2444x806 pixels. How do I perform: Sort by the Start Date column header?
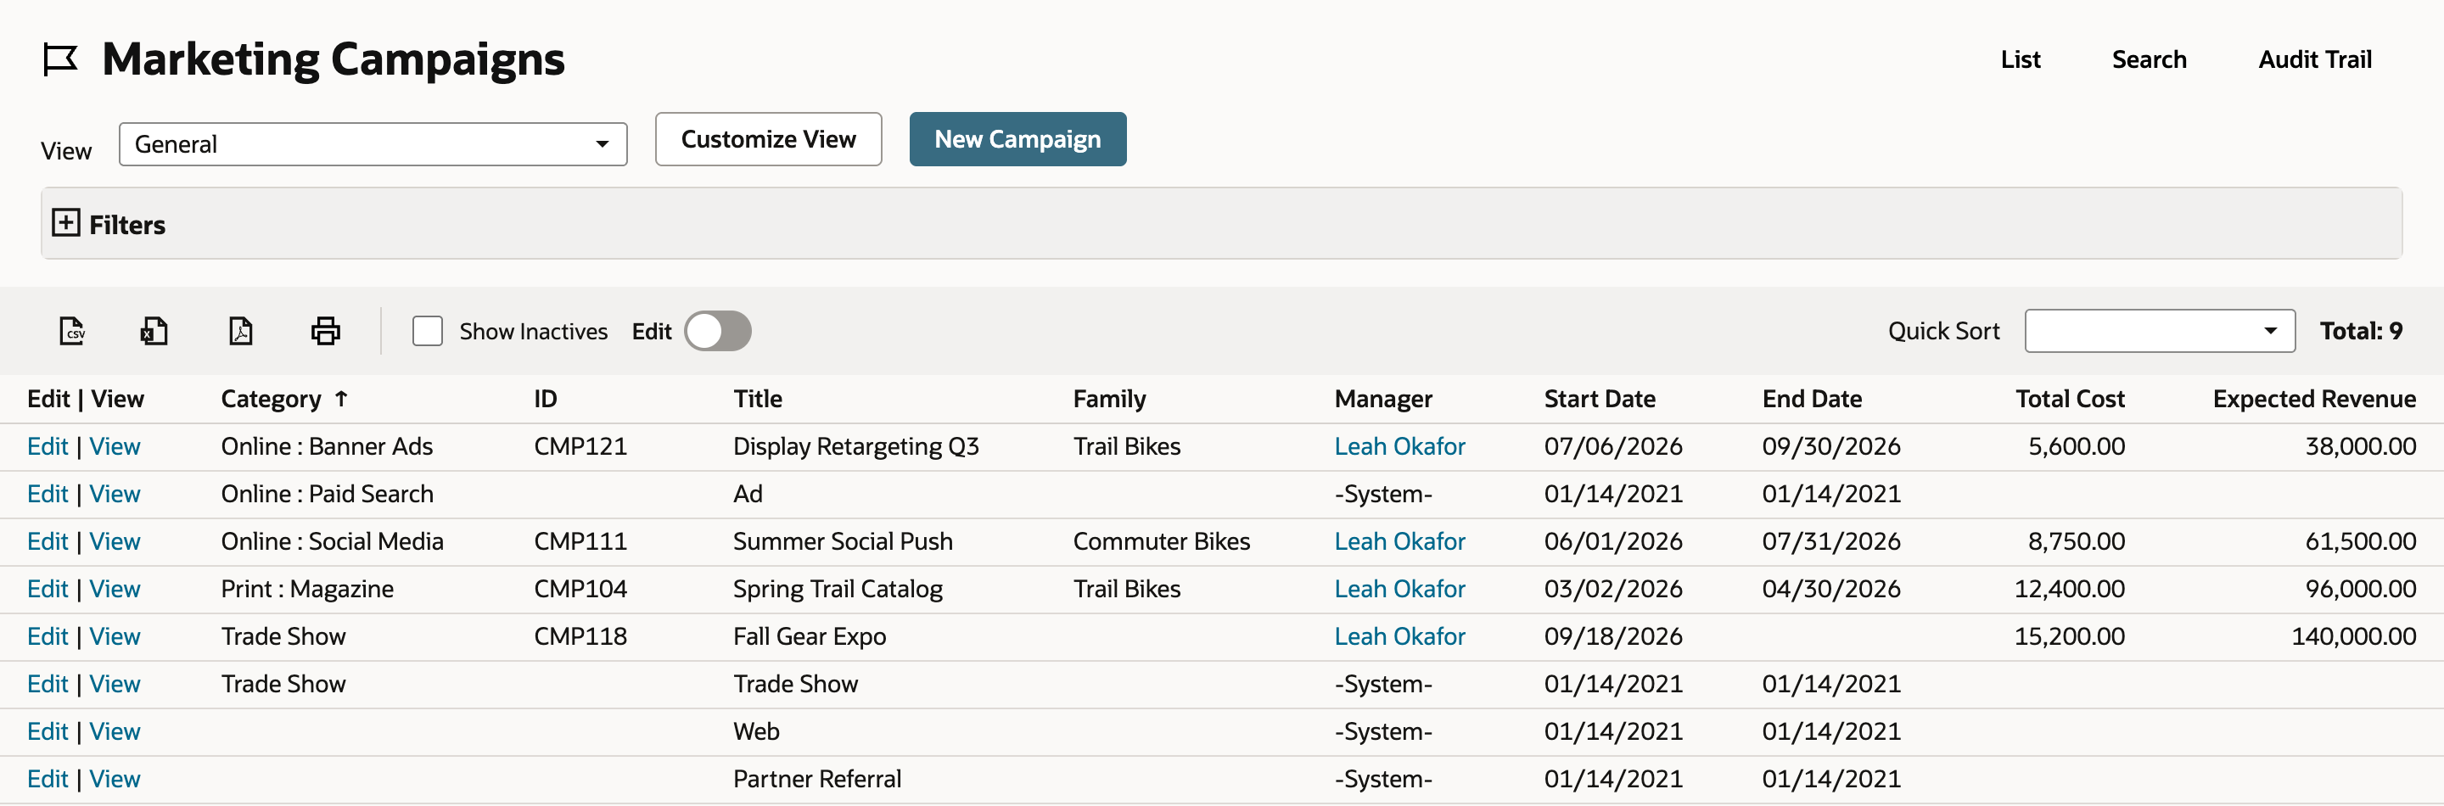tap(1600, 400)
